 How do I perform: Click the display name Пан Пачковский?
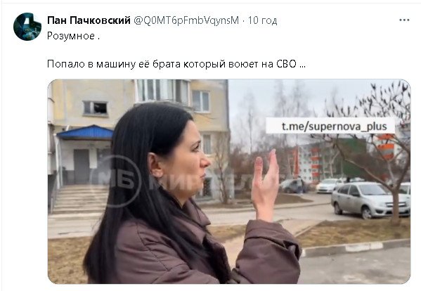pyautogui.click(x=89, y=20)
